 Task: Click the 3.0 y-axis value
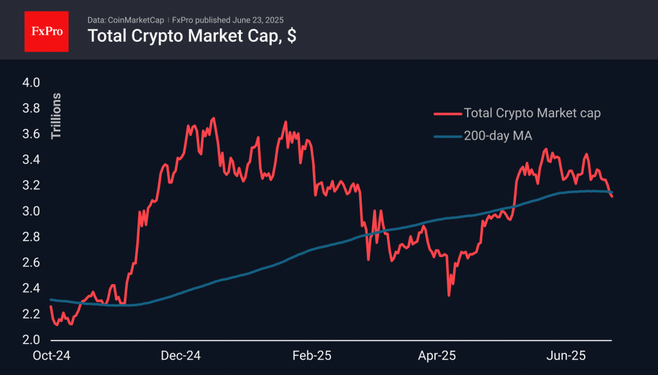(x=32, y=212)
